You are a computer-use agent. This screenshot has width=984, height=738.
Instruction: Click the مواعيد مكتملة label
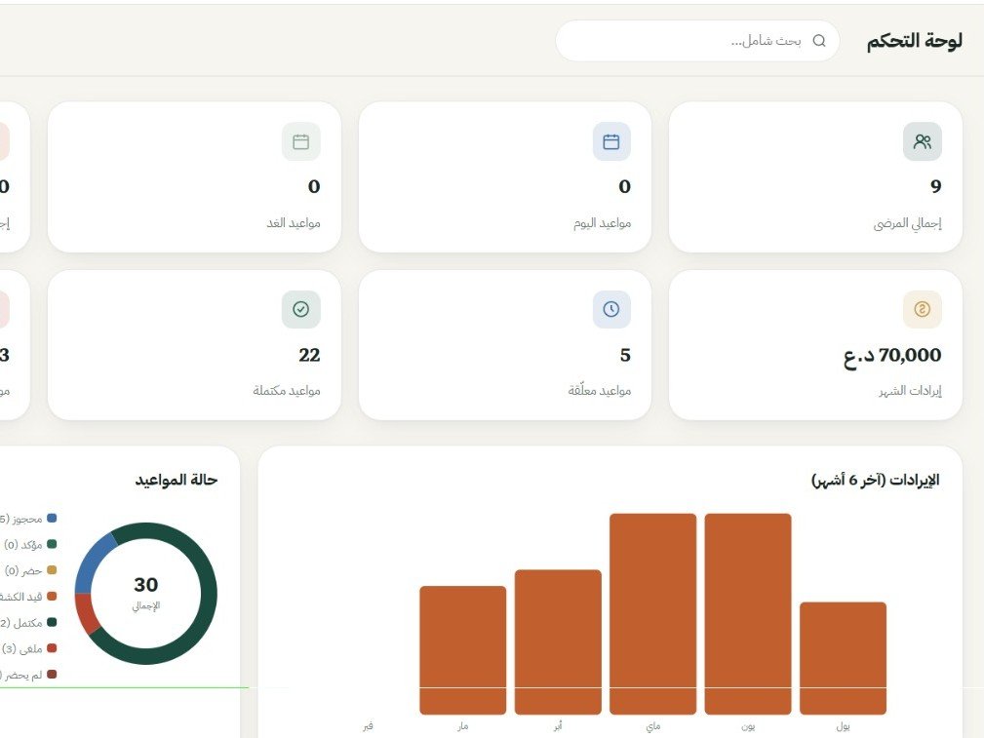click(286, 391)
